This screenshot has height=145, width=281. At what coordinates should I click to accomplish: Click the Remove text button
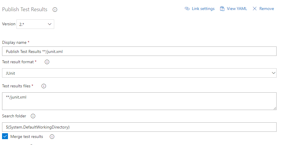tap(267, 9)
